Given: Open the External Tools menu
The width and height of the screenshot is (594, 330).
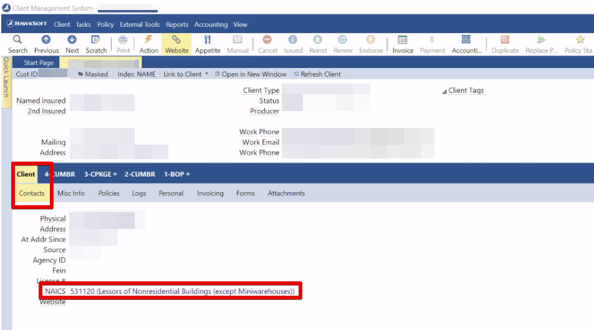Looking at the screenshot, I should tap(140, 24).
